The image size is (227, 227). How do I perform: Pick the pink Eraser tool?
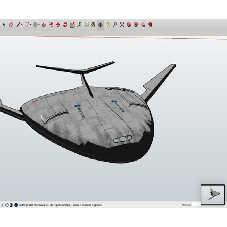pos(11,25)
